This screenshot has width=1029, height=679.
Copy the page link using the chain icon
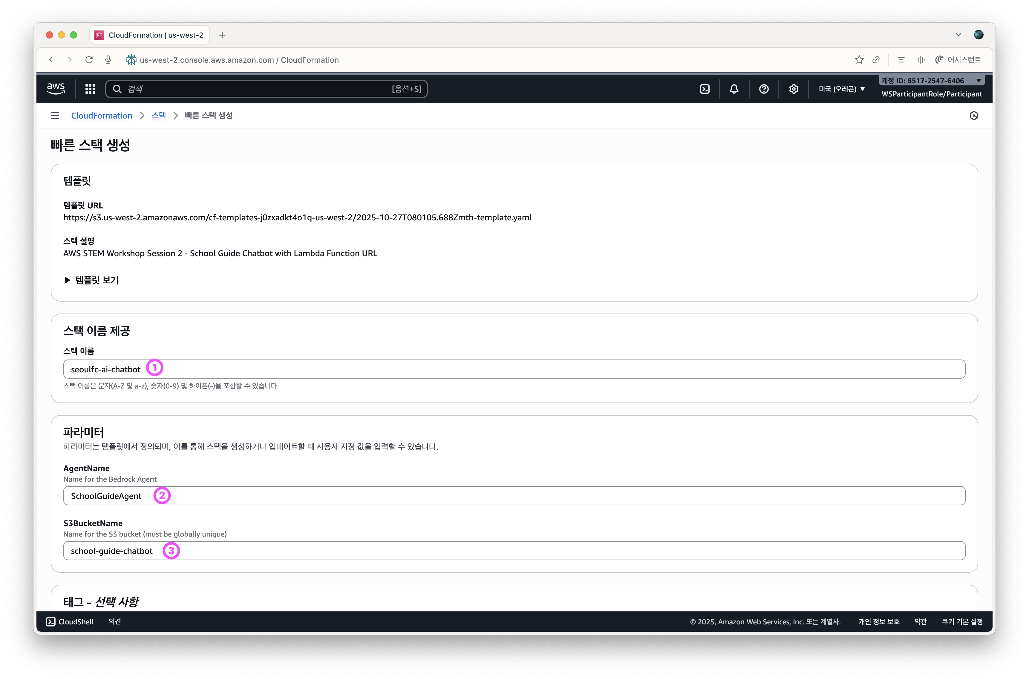(x=876, y=60)
